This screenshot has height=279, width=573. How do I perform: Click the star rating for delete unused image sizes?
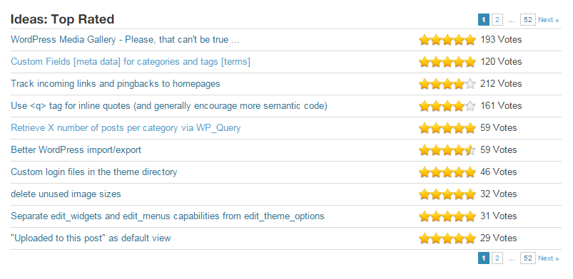[447, 194]
